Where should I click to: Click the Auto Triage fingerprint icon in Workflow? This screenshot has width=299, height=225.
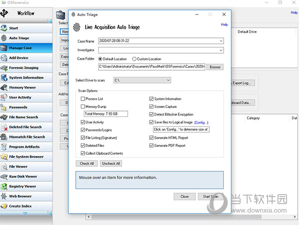[4, 38]
